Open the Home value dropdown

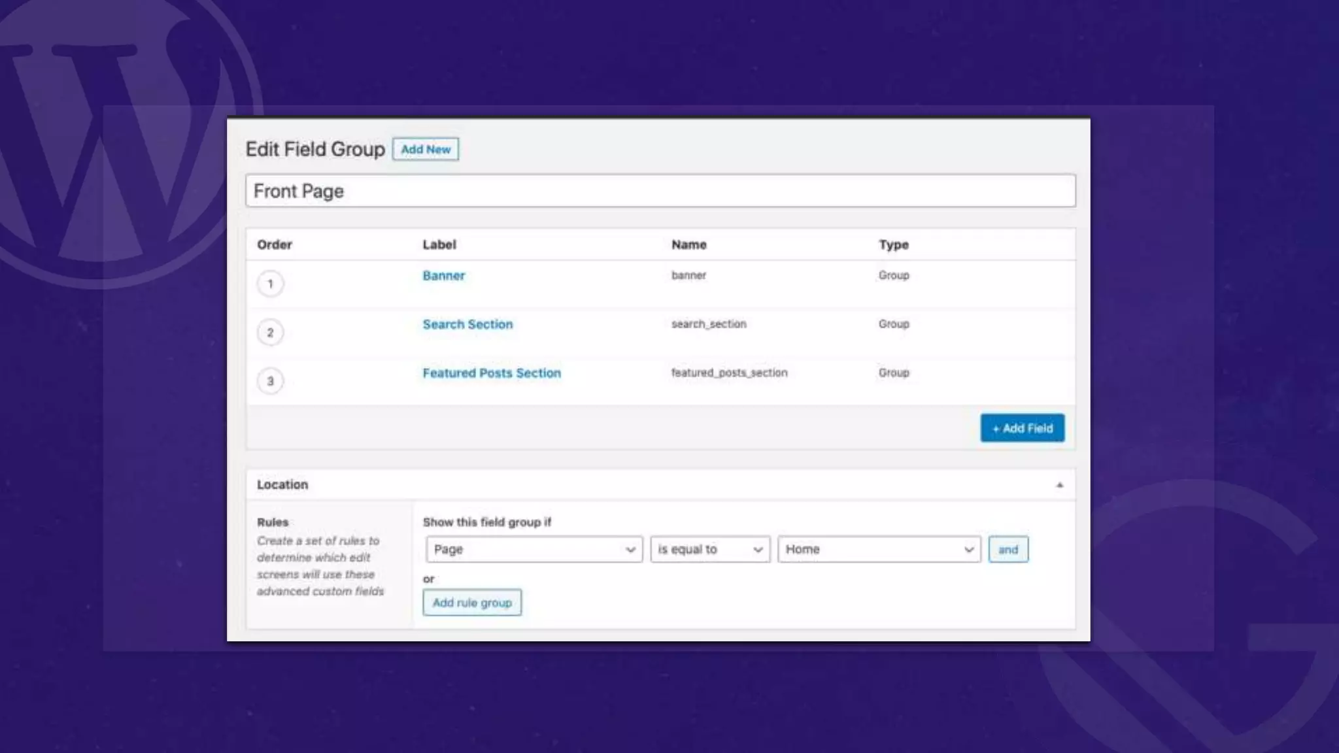tap(878, 549)
